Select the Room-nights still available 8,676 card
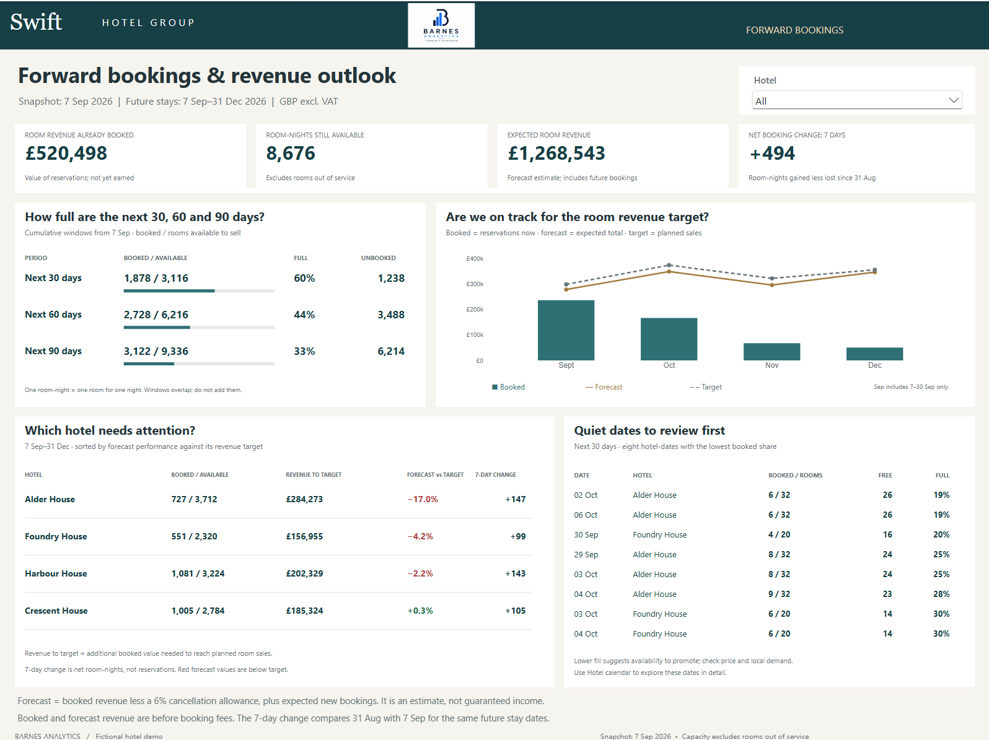The width and height of the screenshot is (989, 740). (372, 156)
